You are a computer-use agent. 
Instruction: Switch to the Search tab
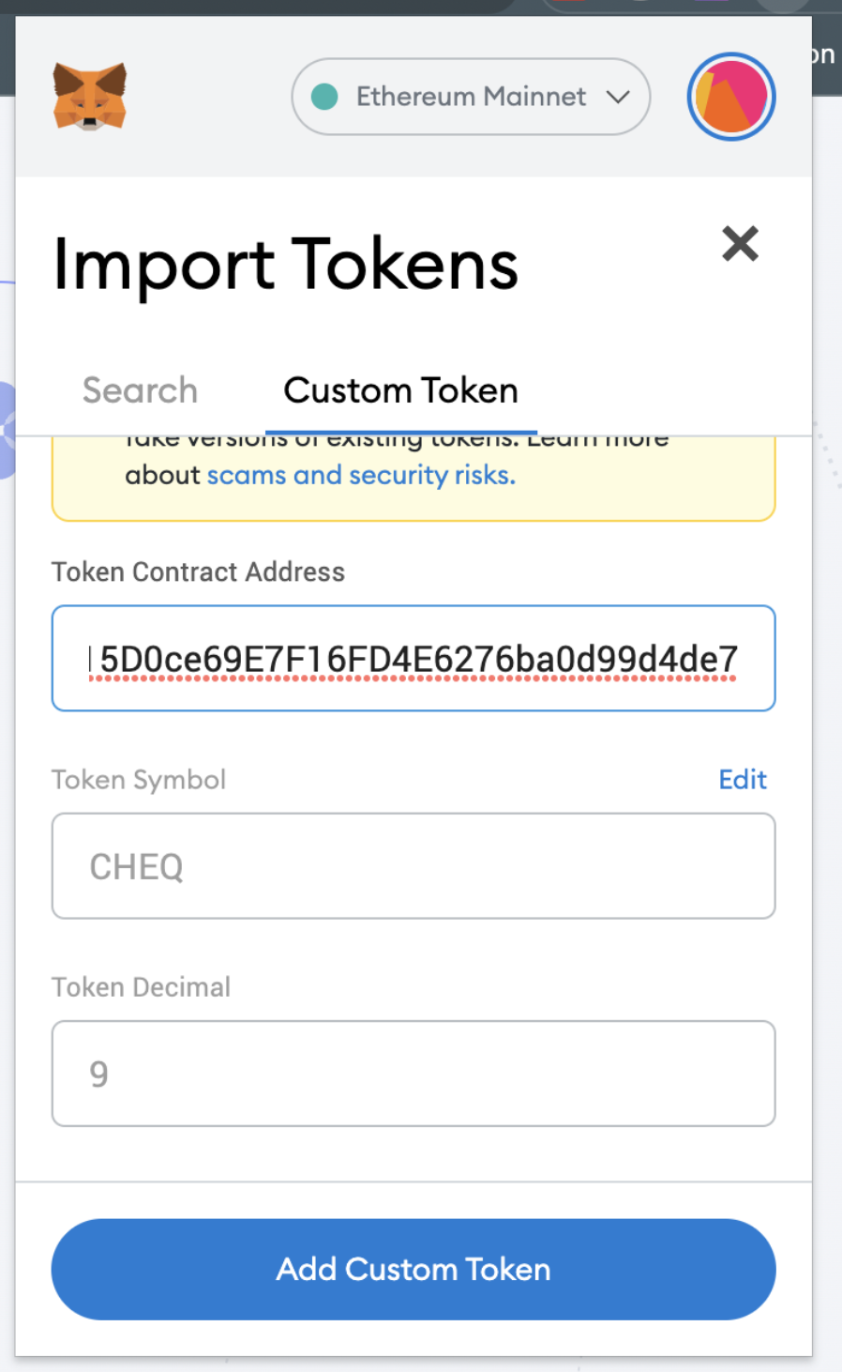tap(140, 390)
